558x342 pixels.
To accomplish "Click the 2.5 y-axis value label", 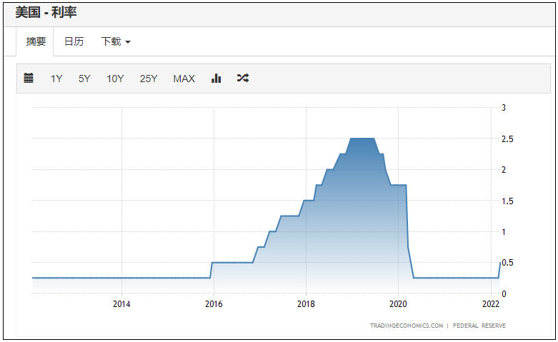I will pos(508,139).
